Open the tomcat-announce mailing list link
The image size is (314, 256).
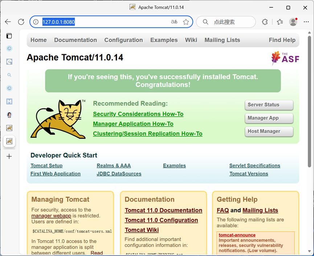coord(237,235)
